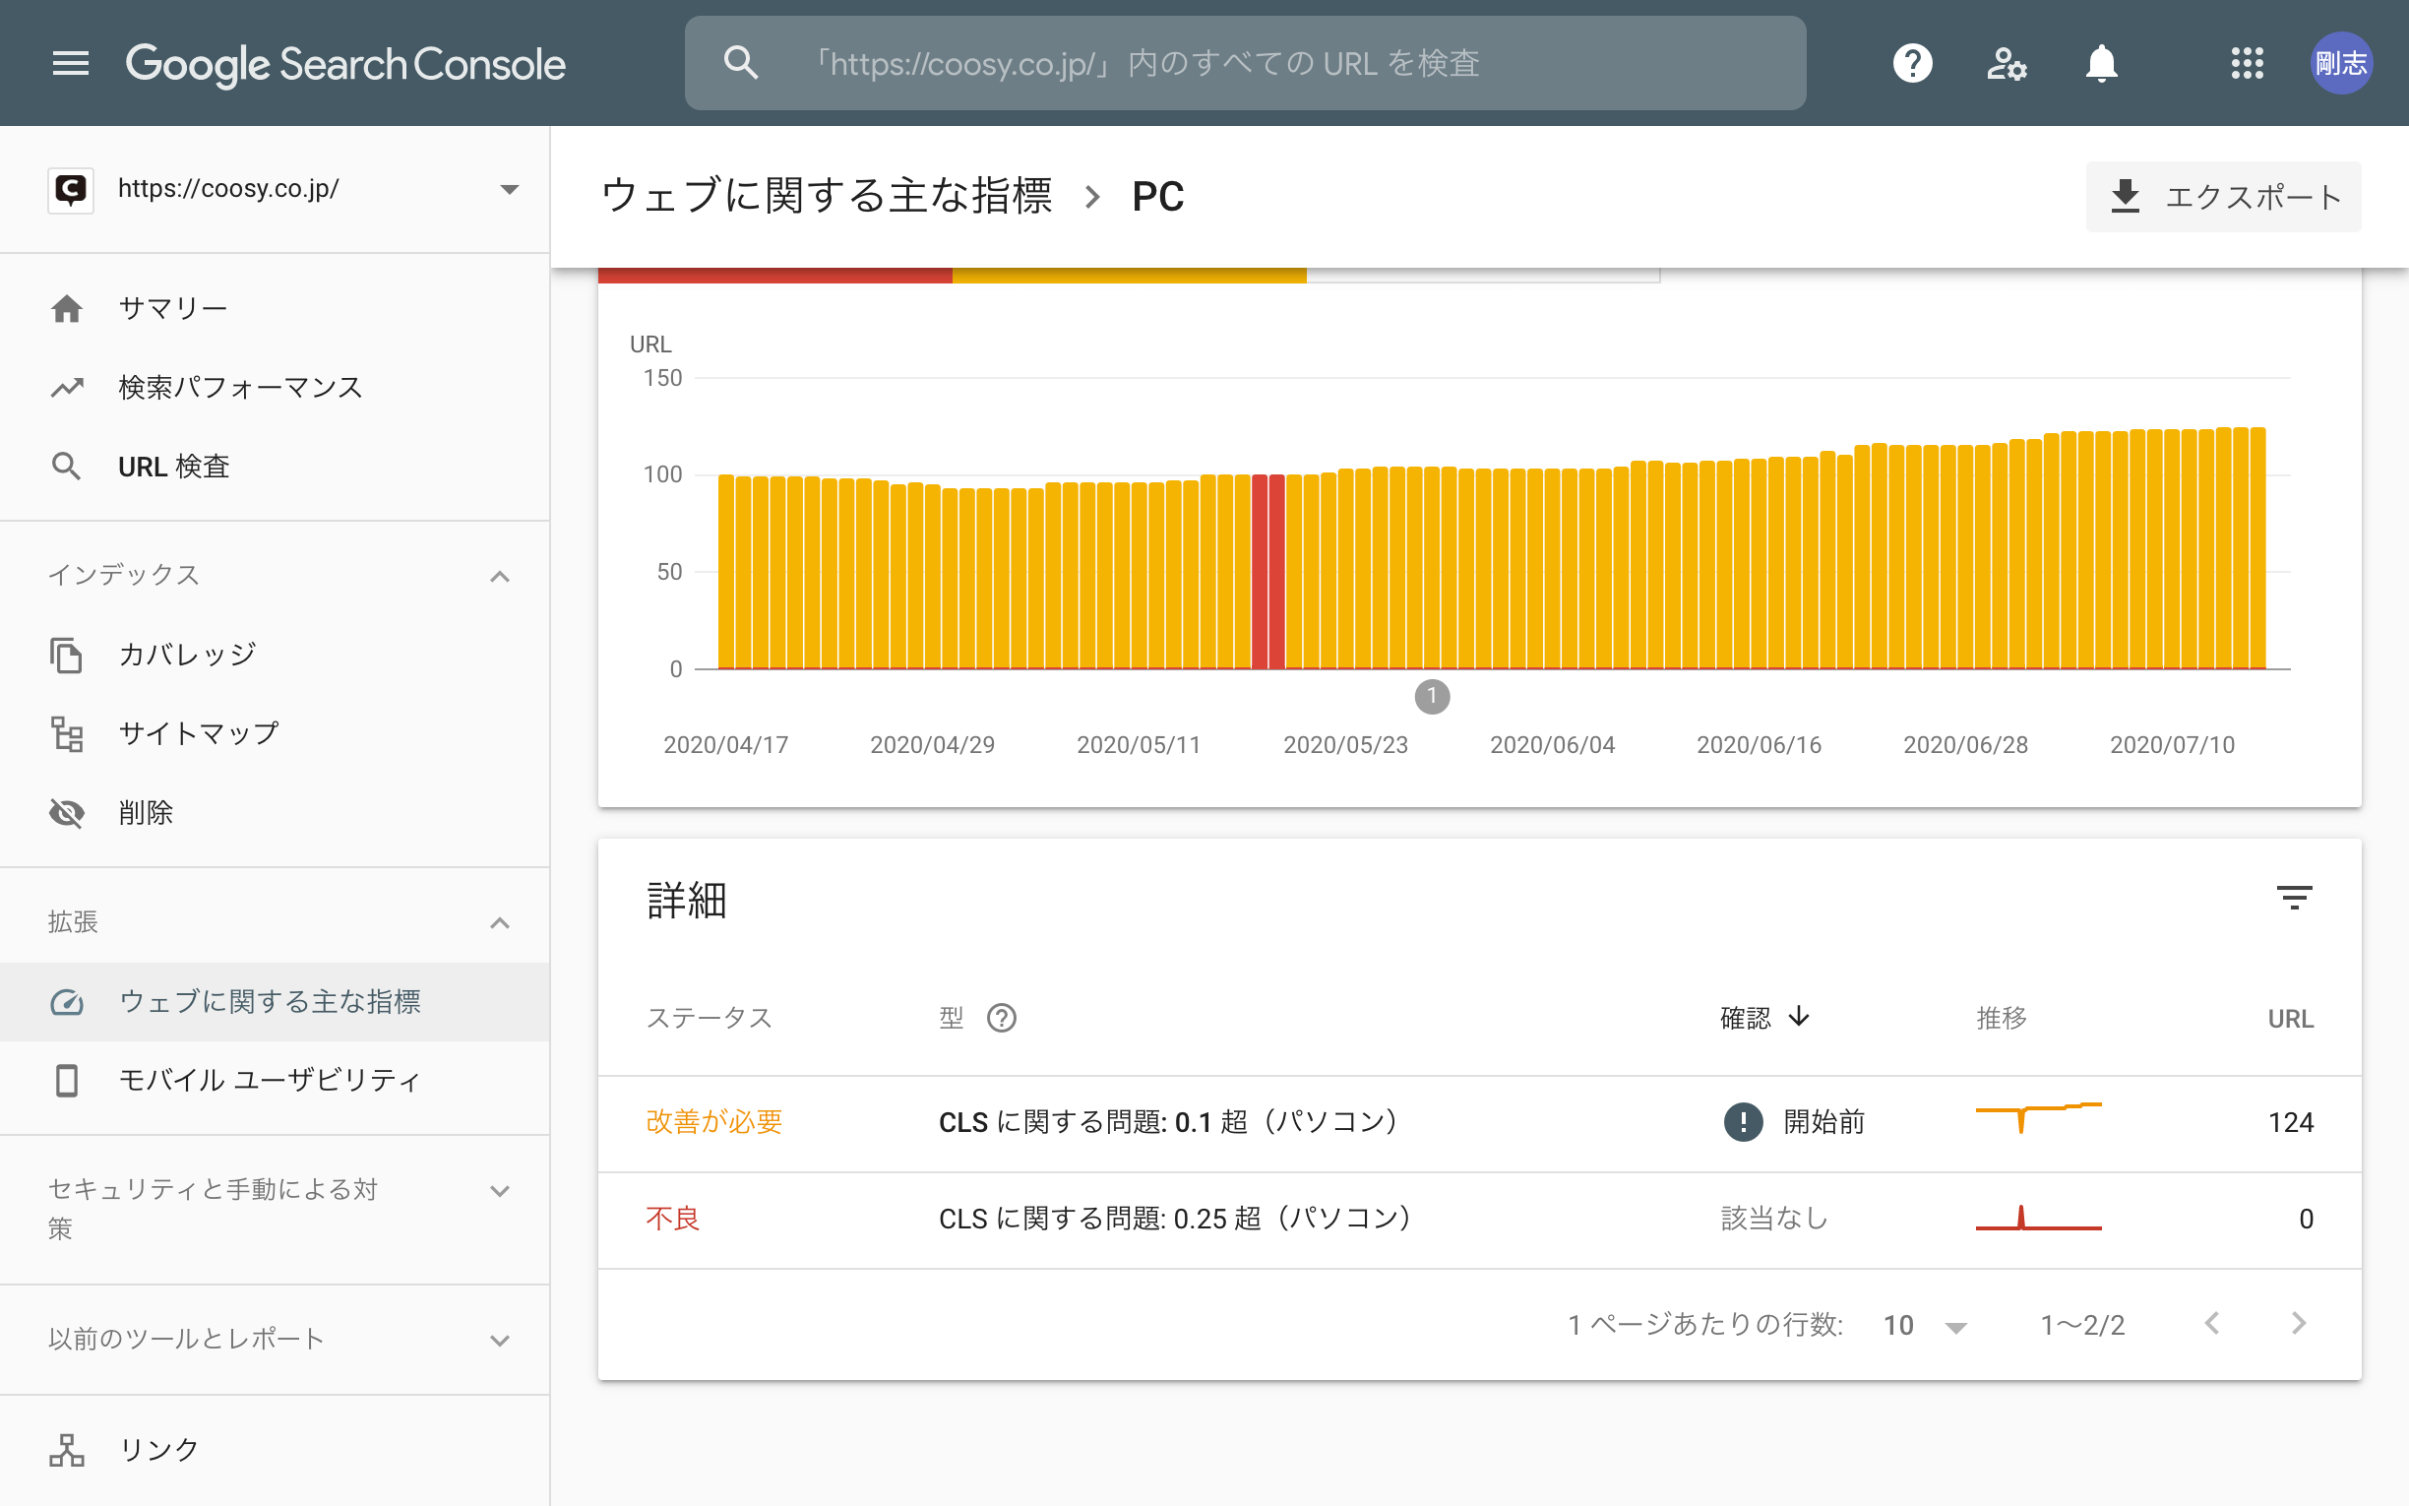Open the 詳細 table filter icon

tap(2294, 898)
